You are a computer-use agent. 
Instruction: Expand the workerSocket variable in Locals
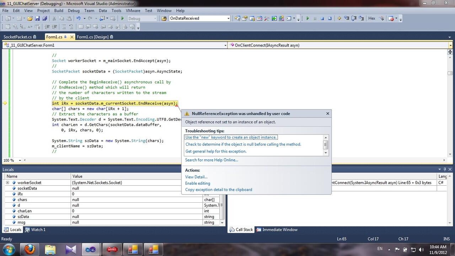pos(7,183)
